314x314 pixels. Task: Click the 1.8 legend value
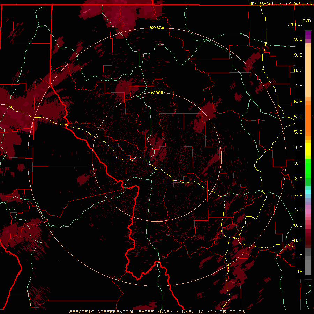[298, 194]
